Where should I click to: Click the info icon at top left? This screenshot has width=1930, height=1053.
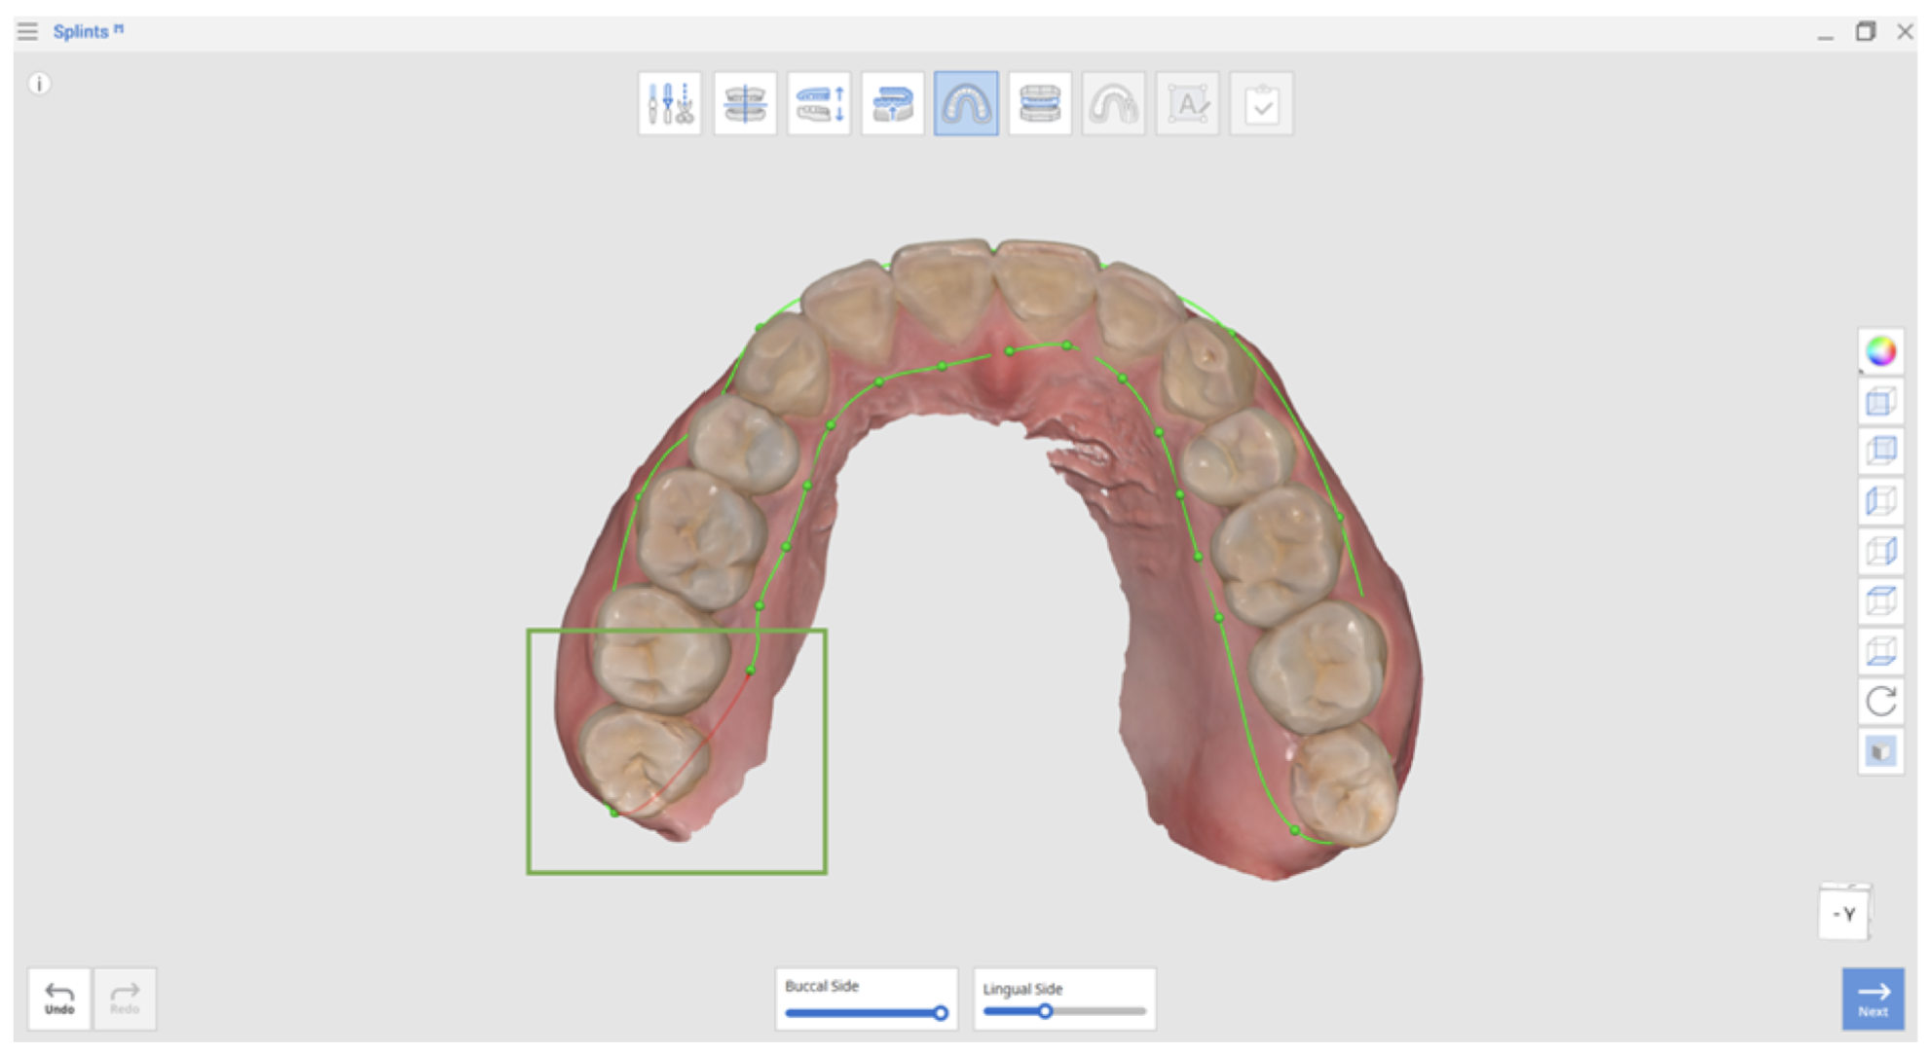(x=39, y=84)
